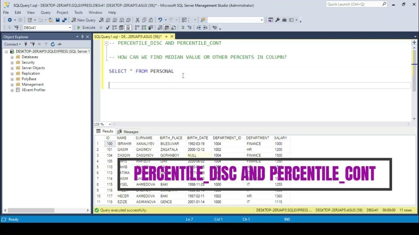
Task: Select the XEvent Profiler tree item
Action: pos(33,90)
